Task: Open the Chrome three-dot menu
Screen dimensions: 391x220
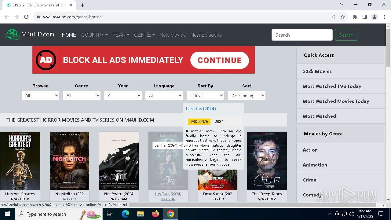Action: click(x=384, y=17)
